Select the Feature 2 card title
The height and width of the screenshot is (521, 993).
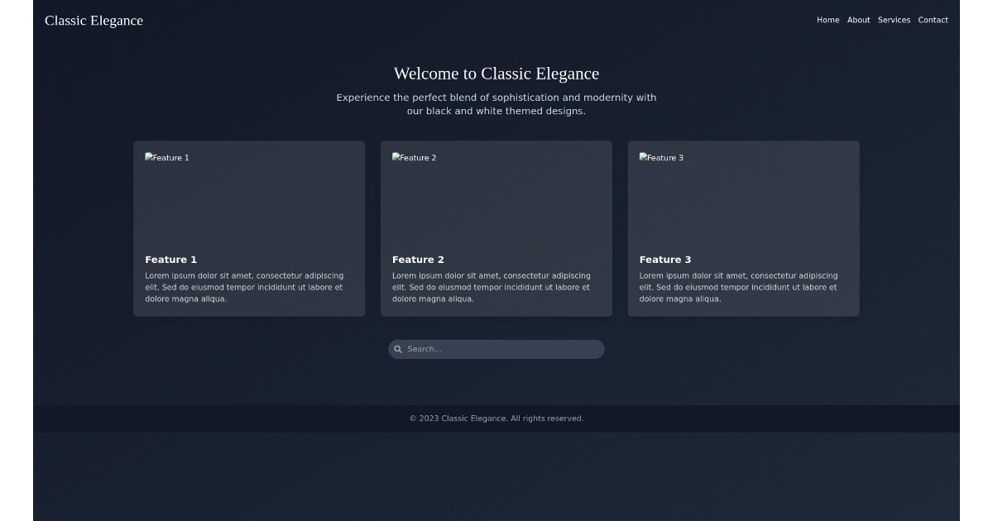pos(418,260)
